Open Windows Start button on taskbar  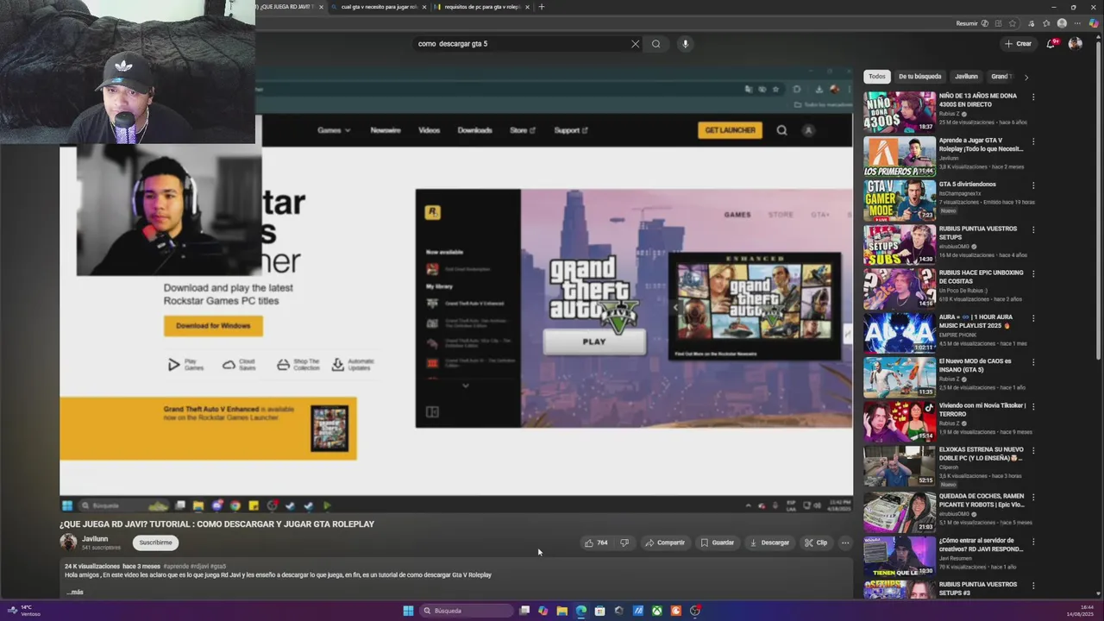408,611
